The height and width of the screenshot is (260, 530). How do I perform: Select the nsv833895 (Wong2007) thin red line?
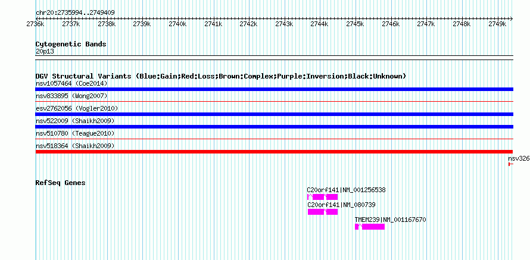click(274, 101)
